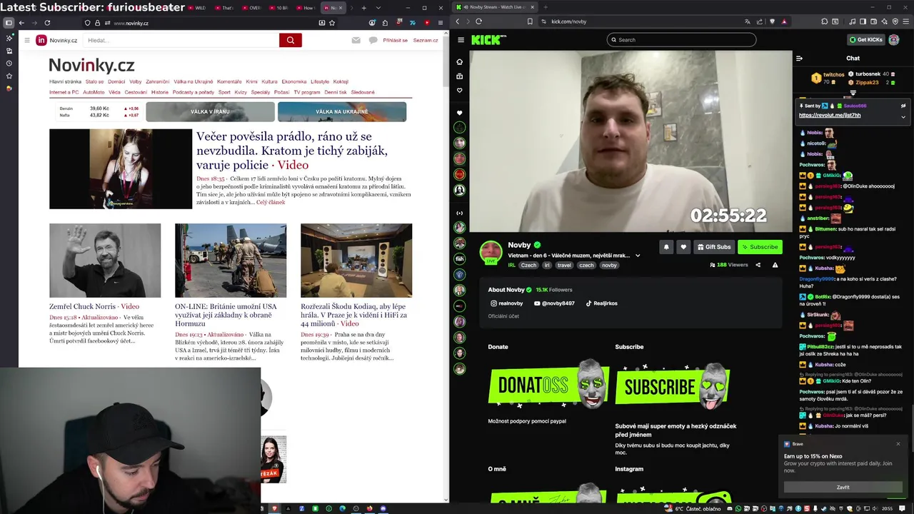This screenshot has height=514, width=914.
Task: Follow Novby with the heart button
Action: click(683, 247)
